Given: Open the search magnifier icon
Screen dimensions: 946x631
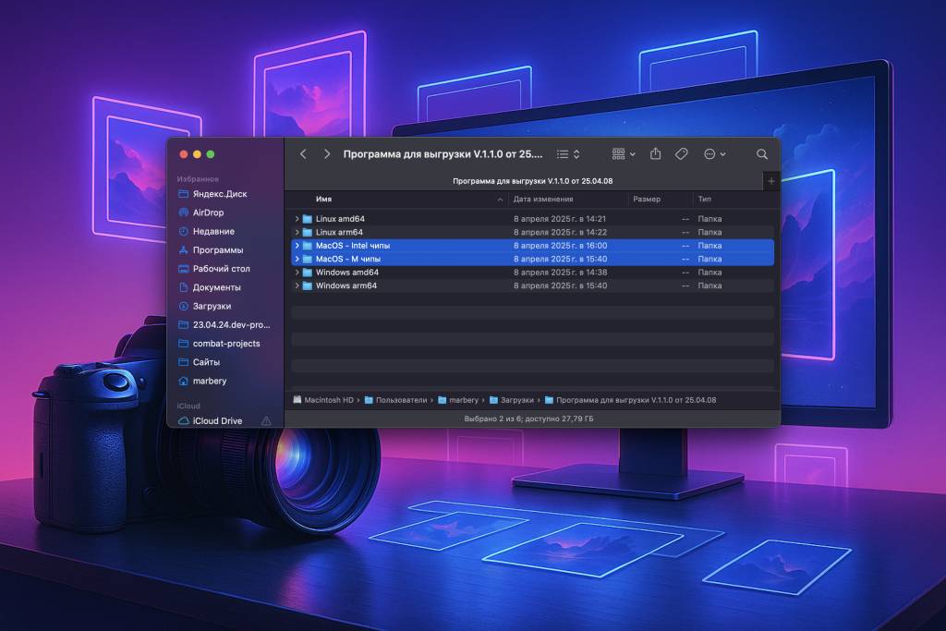Looking at the screenshot, I should (x=762, y=154).
